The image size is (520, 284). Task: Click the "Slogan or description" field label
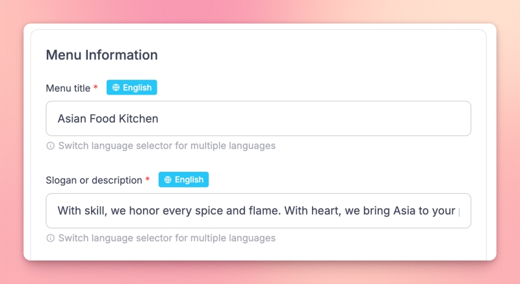point(94,180)
